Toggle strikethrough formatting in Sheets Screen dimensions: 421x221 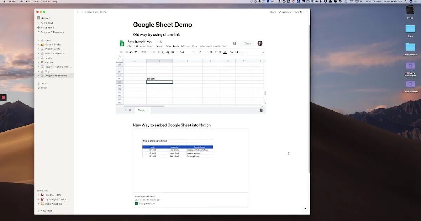click(x=220, y=52)
